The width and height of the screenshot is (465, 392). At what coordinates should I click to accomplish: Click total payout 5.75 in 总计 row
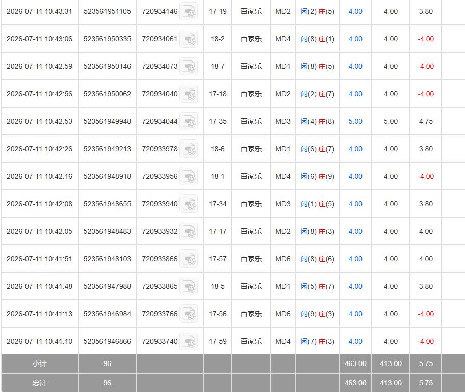point(426,383)
